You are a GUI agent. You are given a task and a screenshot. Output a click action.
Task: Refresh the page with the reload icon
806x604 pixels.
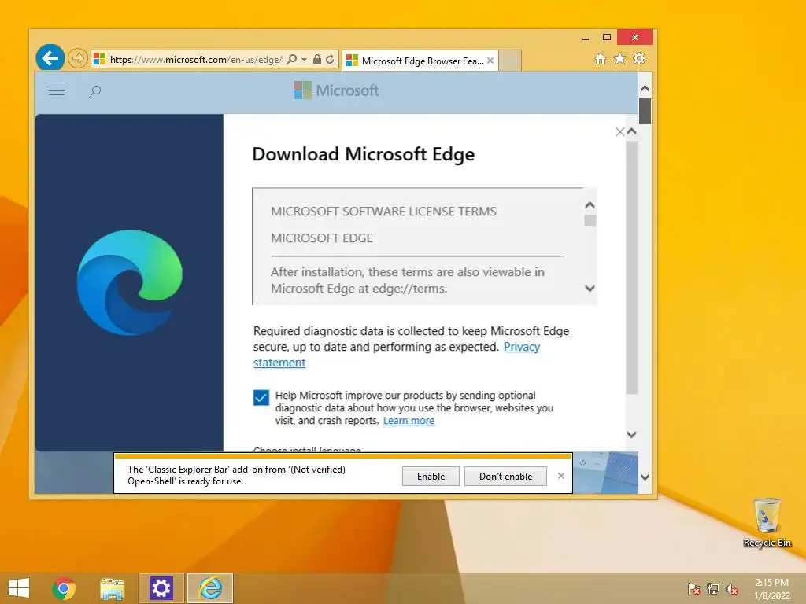click(330, 60)
